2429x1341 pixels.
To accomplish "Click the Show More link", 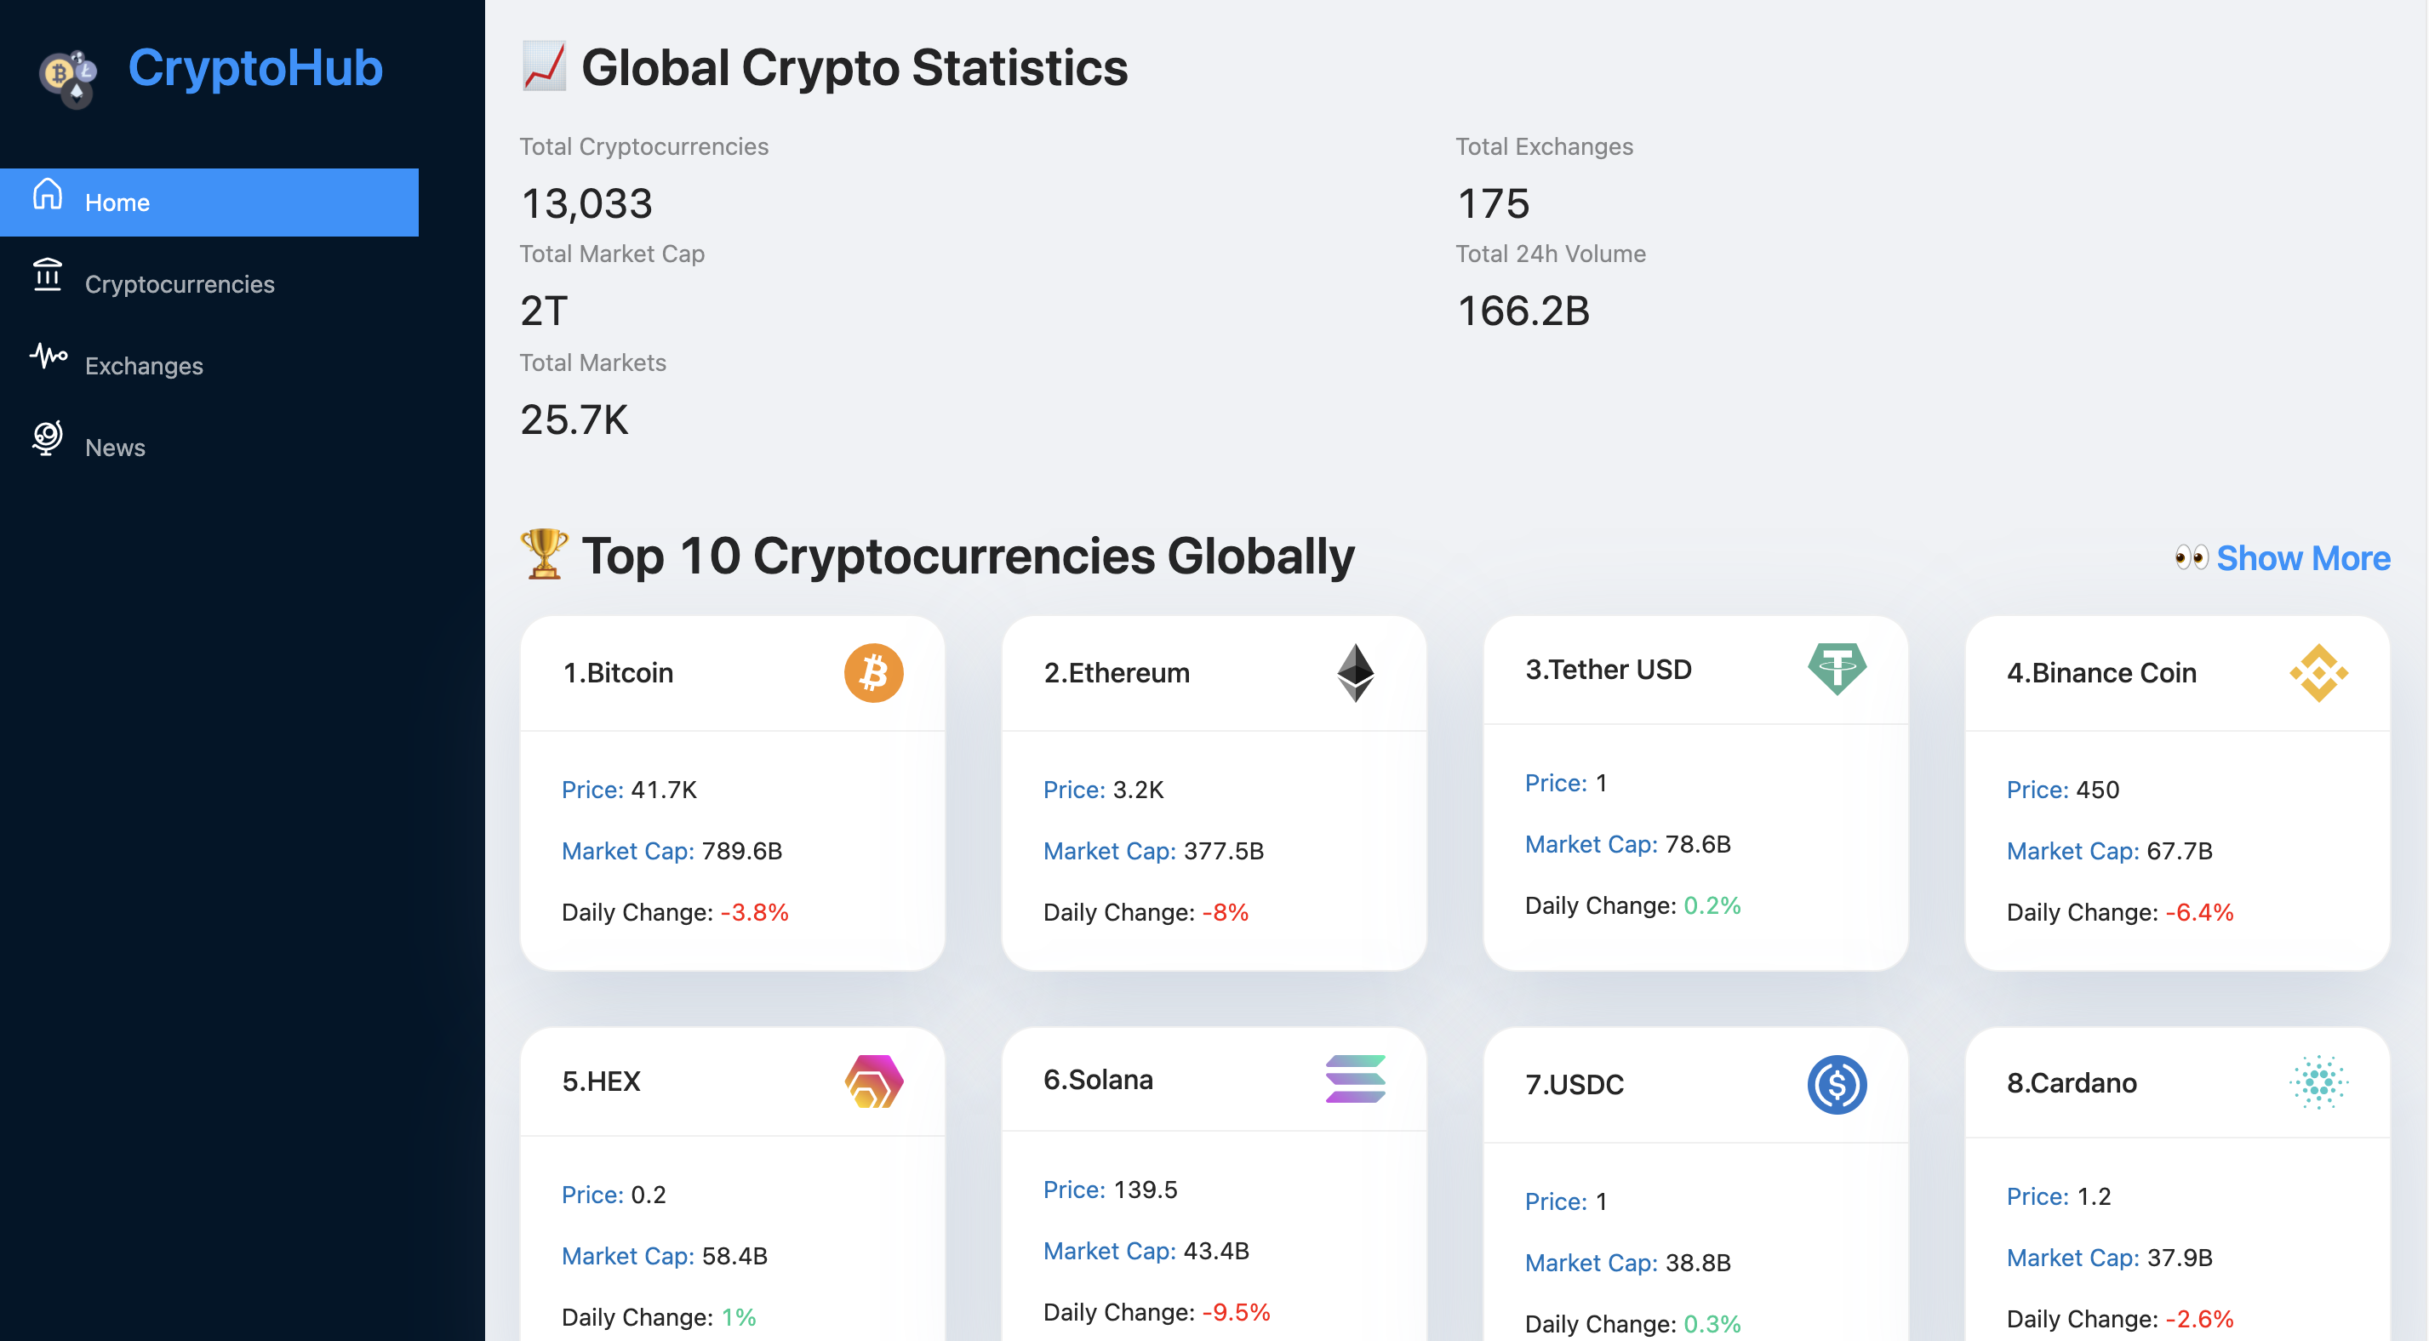I will pos(2301,558).
